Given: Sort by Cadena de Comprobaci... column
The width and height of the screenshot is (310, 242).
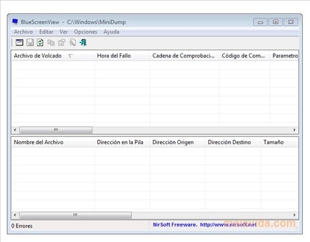Looking at the screenshot, I should (x=184, y=56).
